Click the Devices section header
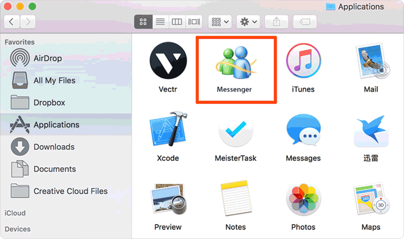Viewport: 404px width, 239px height. tap(18, 229)
